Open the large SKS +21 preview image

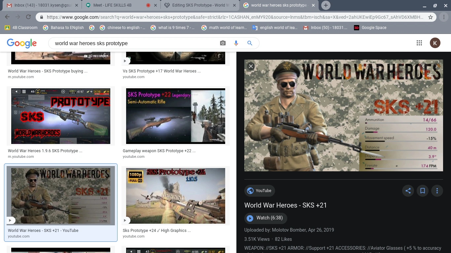coord(343,115)
